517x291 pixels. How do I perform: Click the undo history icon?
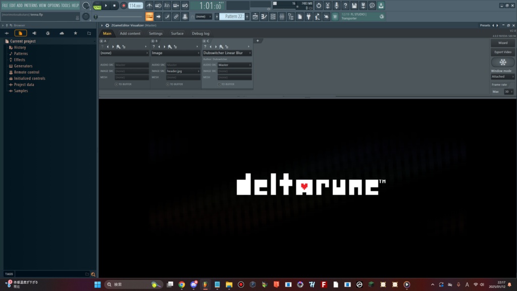click(319, 6)
